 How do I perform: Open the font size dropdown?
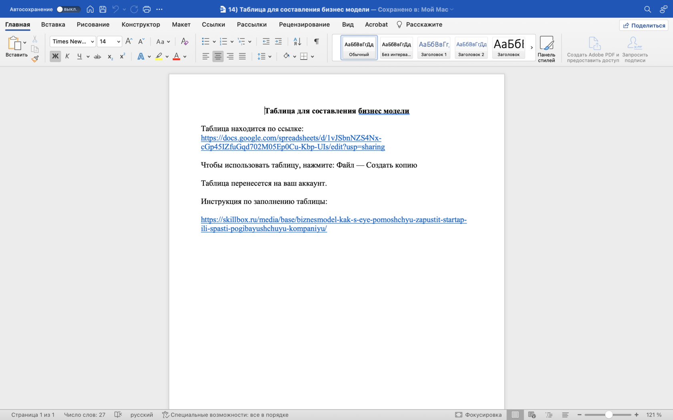(119, 41)
